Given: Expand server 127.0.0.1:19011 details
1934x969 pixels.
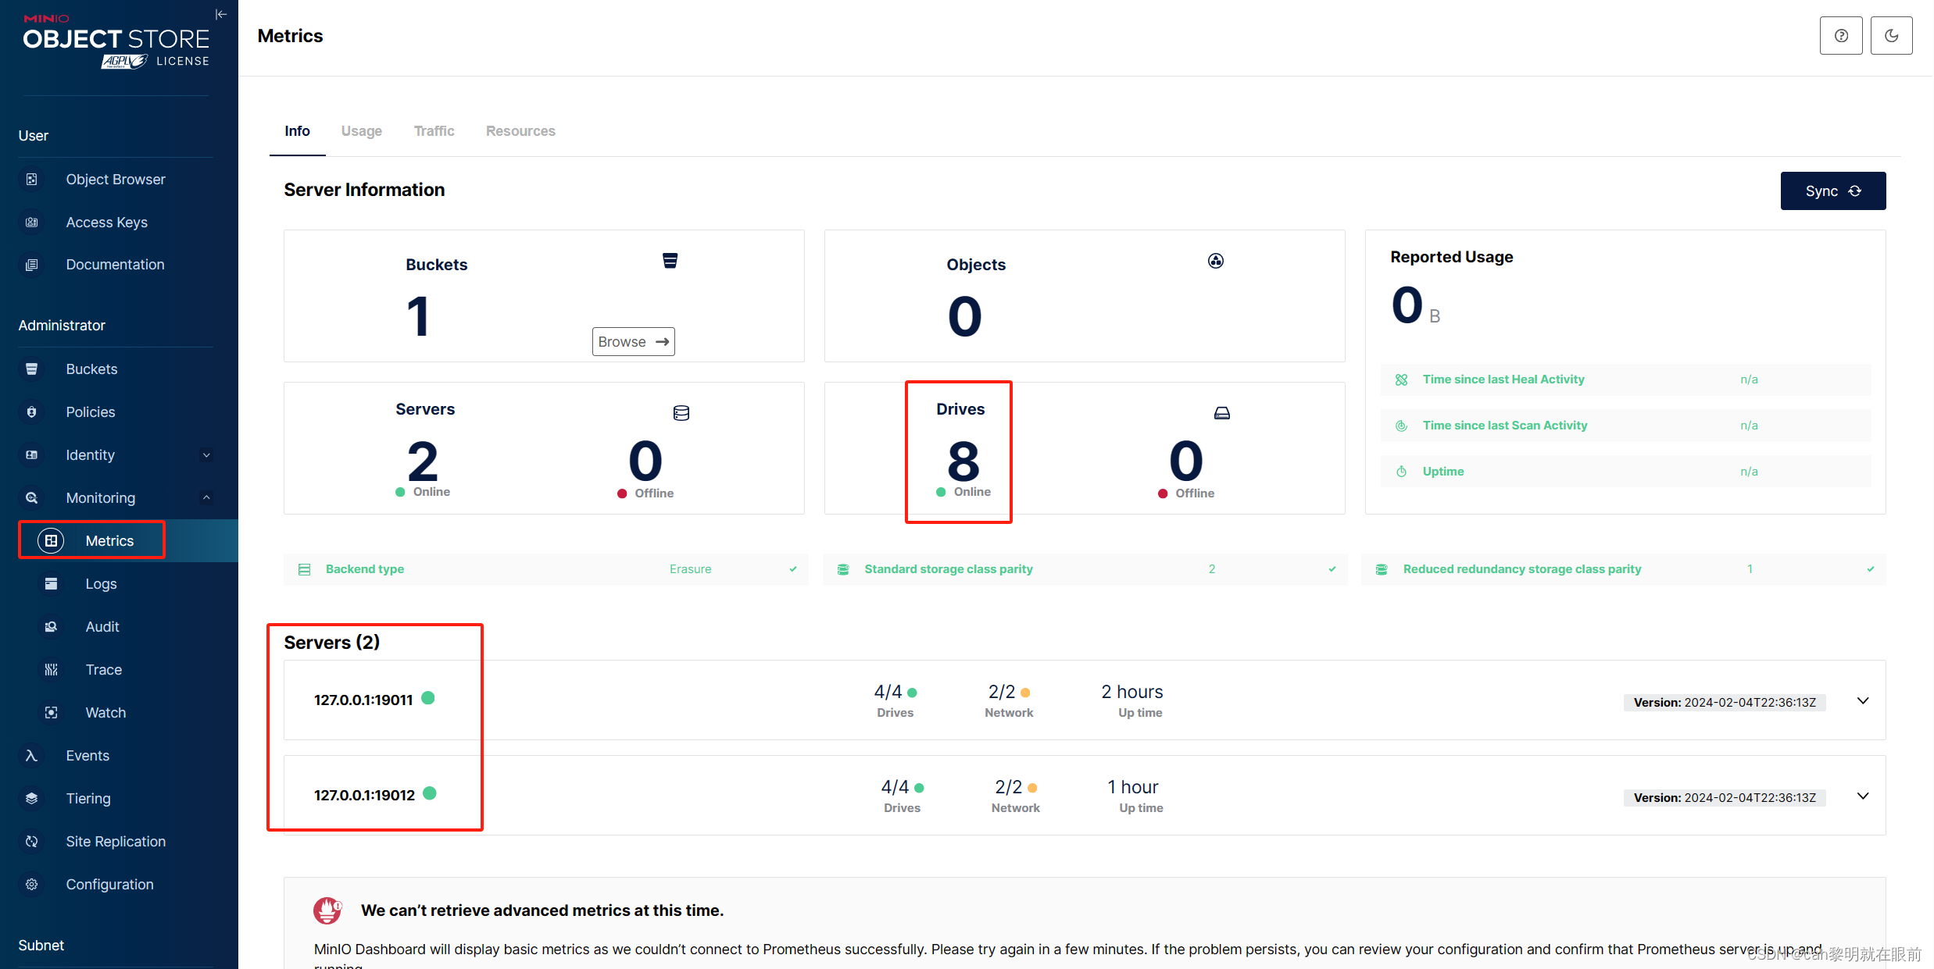Looking at the screenshot, I should coord(1862,701).
